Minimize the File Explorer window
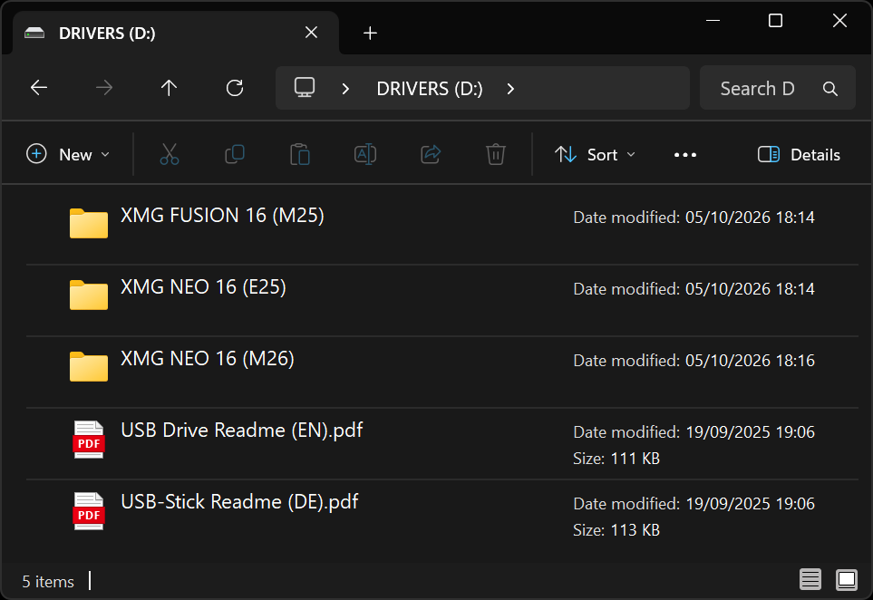The image size is (873, 600). [713, 21]
